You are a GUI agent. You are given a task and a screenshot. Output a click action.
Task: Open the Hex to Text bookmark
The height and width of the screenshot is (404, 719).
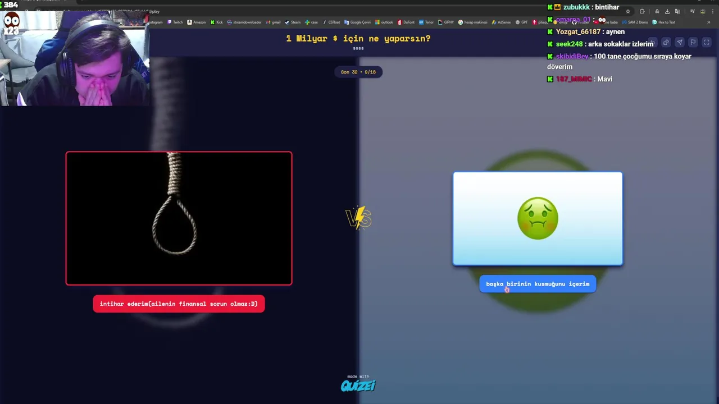tap(664, 22)
